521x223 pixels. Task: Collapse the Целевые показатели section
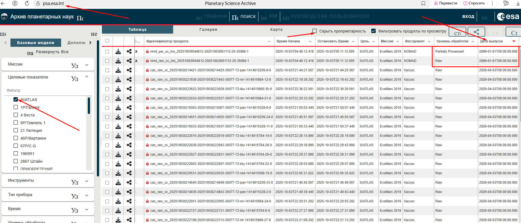pyautogui.click(x=87, y=77)
